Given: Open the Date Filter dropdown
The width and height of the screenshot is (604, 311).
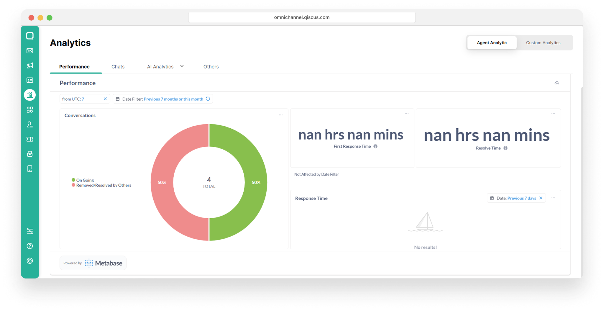Looking at the screenshot, I should [163, 99].
